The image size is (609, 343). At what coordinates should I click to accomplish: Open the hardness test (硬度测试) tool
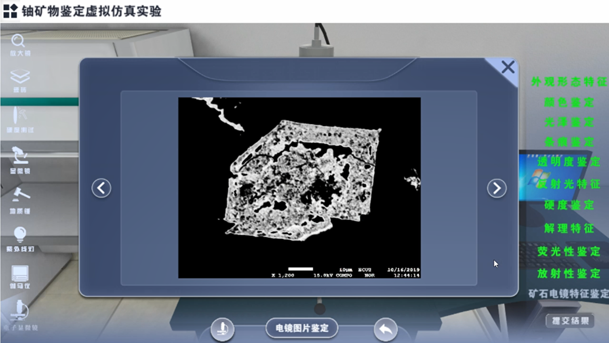point(20,120)
